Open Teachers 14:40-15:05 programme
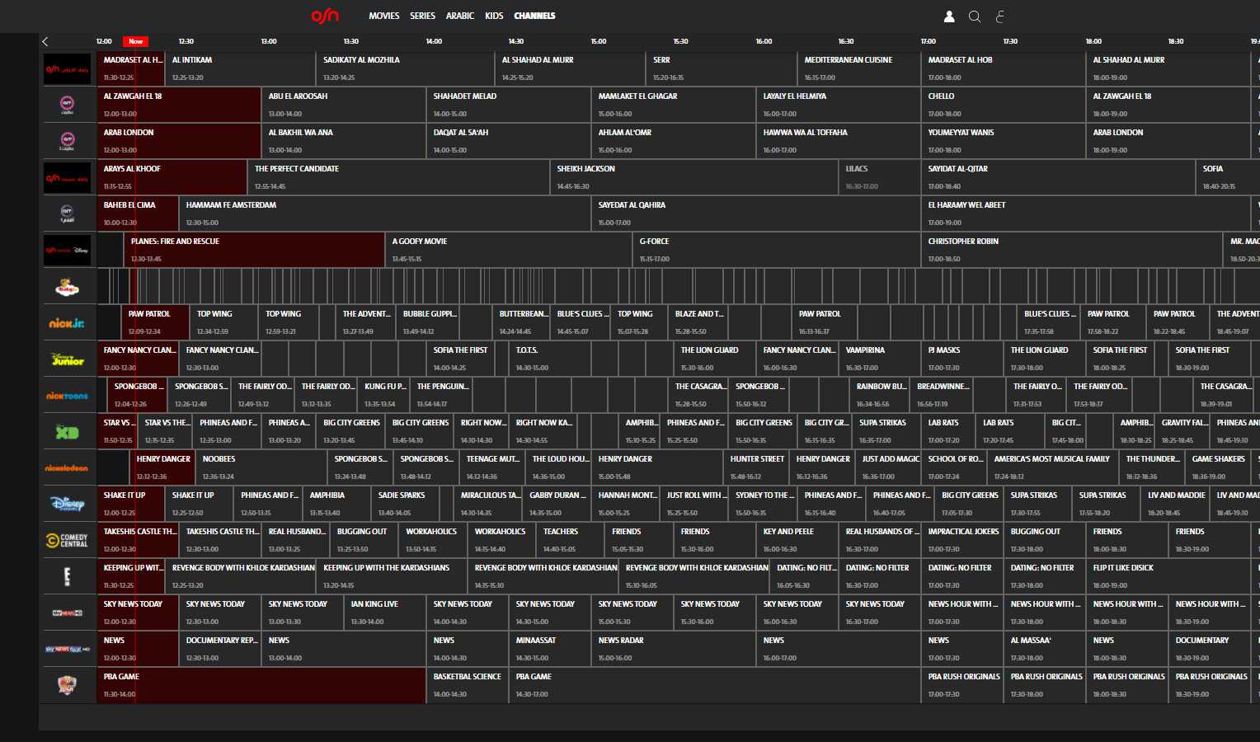Image resolution: width=1260 pixels, height=742 pixels. coord(571,541)
